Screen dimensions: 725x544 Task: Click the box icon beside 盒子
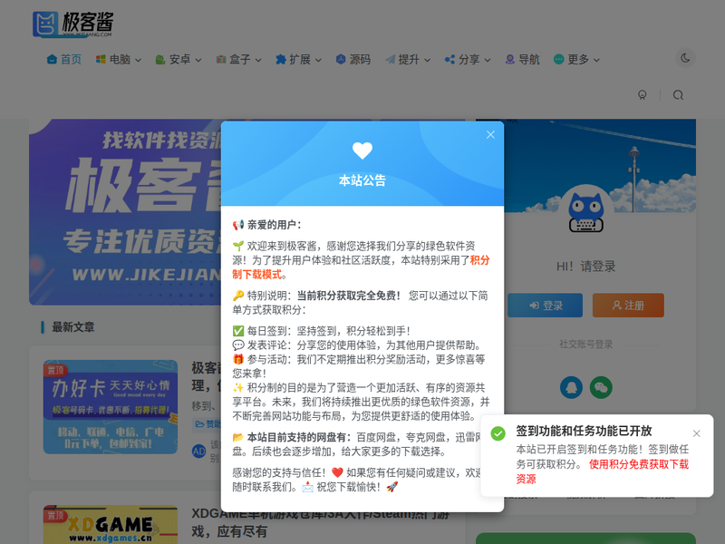[x=221, y=59]
